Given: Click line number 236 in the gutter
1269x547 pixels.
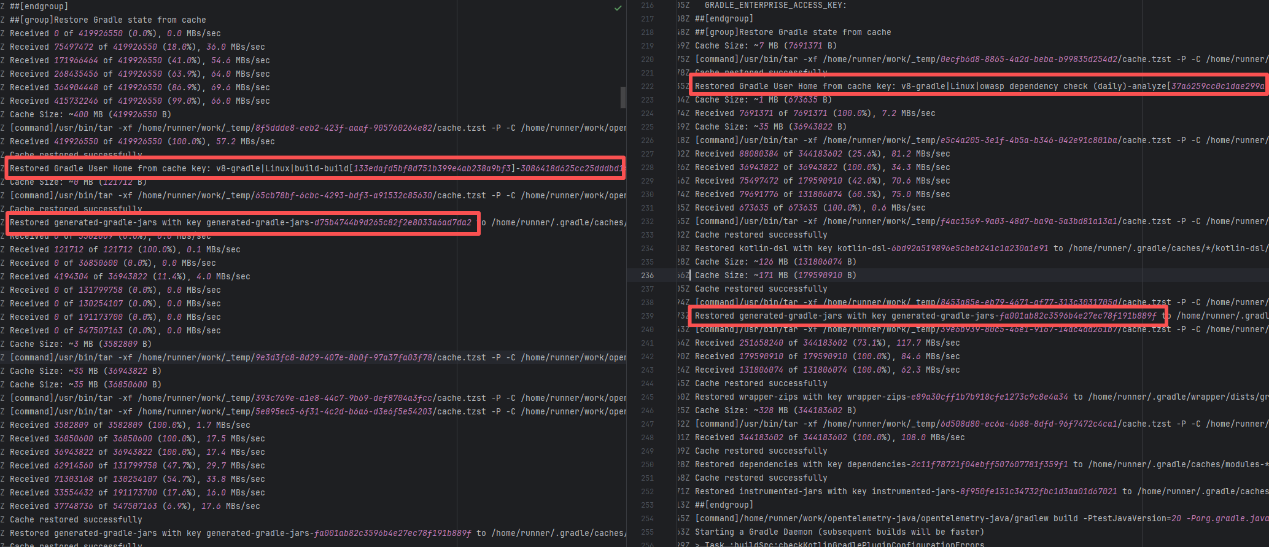Looking at the screenshot, I should (647, 276).
